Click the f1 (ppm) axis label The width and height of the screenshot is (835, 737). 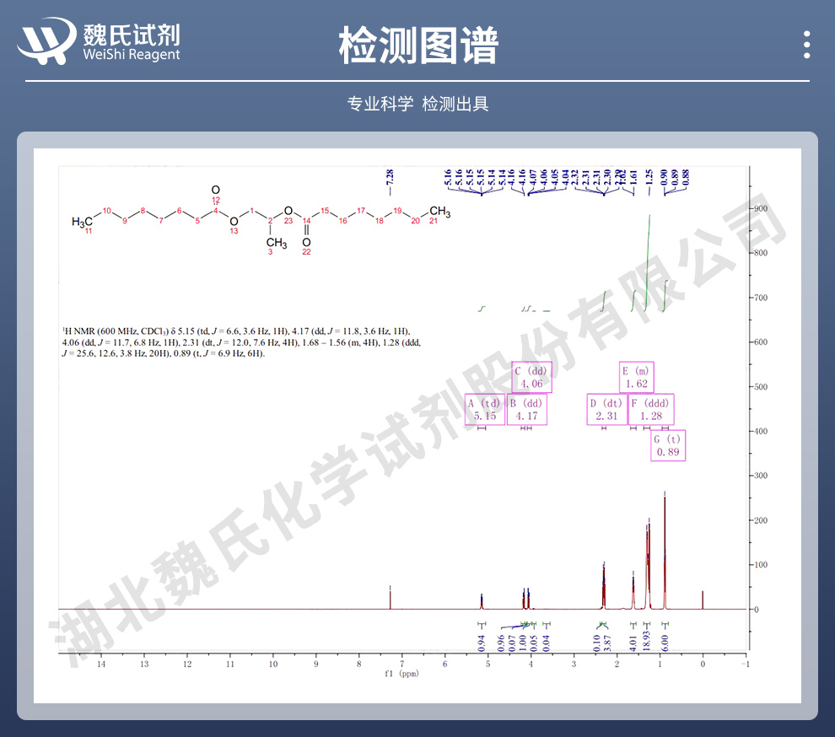click(x=401, y=674)
